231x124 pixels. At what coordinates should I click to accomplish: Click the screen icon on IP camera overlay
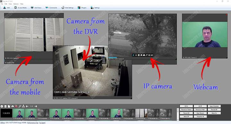pos(149,55)
